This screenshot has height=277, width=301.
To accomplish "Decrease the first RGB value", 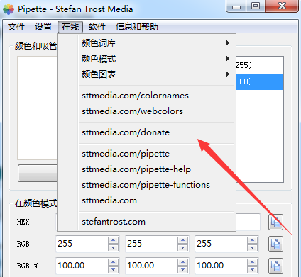I will [114, 248].
